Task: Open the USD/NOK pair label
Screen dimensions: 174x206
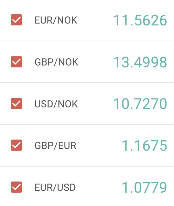Action: (56, 104)
